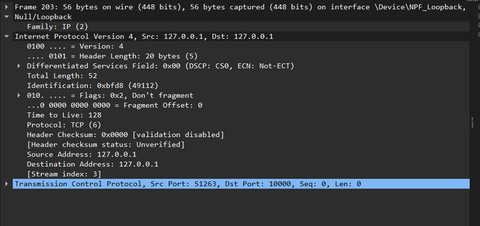
Task: Select the Fragment Offset: 0 line
Action: [114, 105]
